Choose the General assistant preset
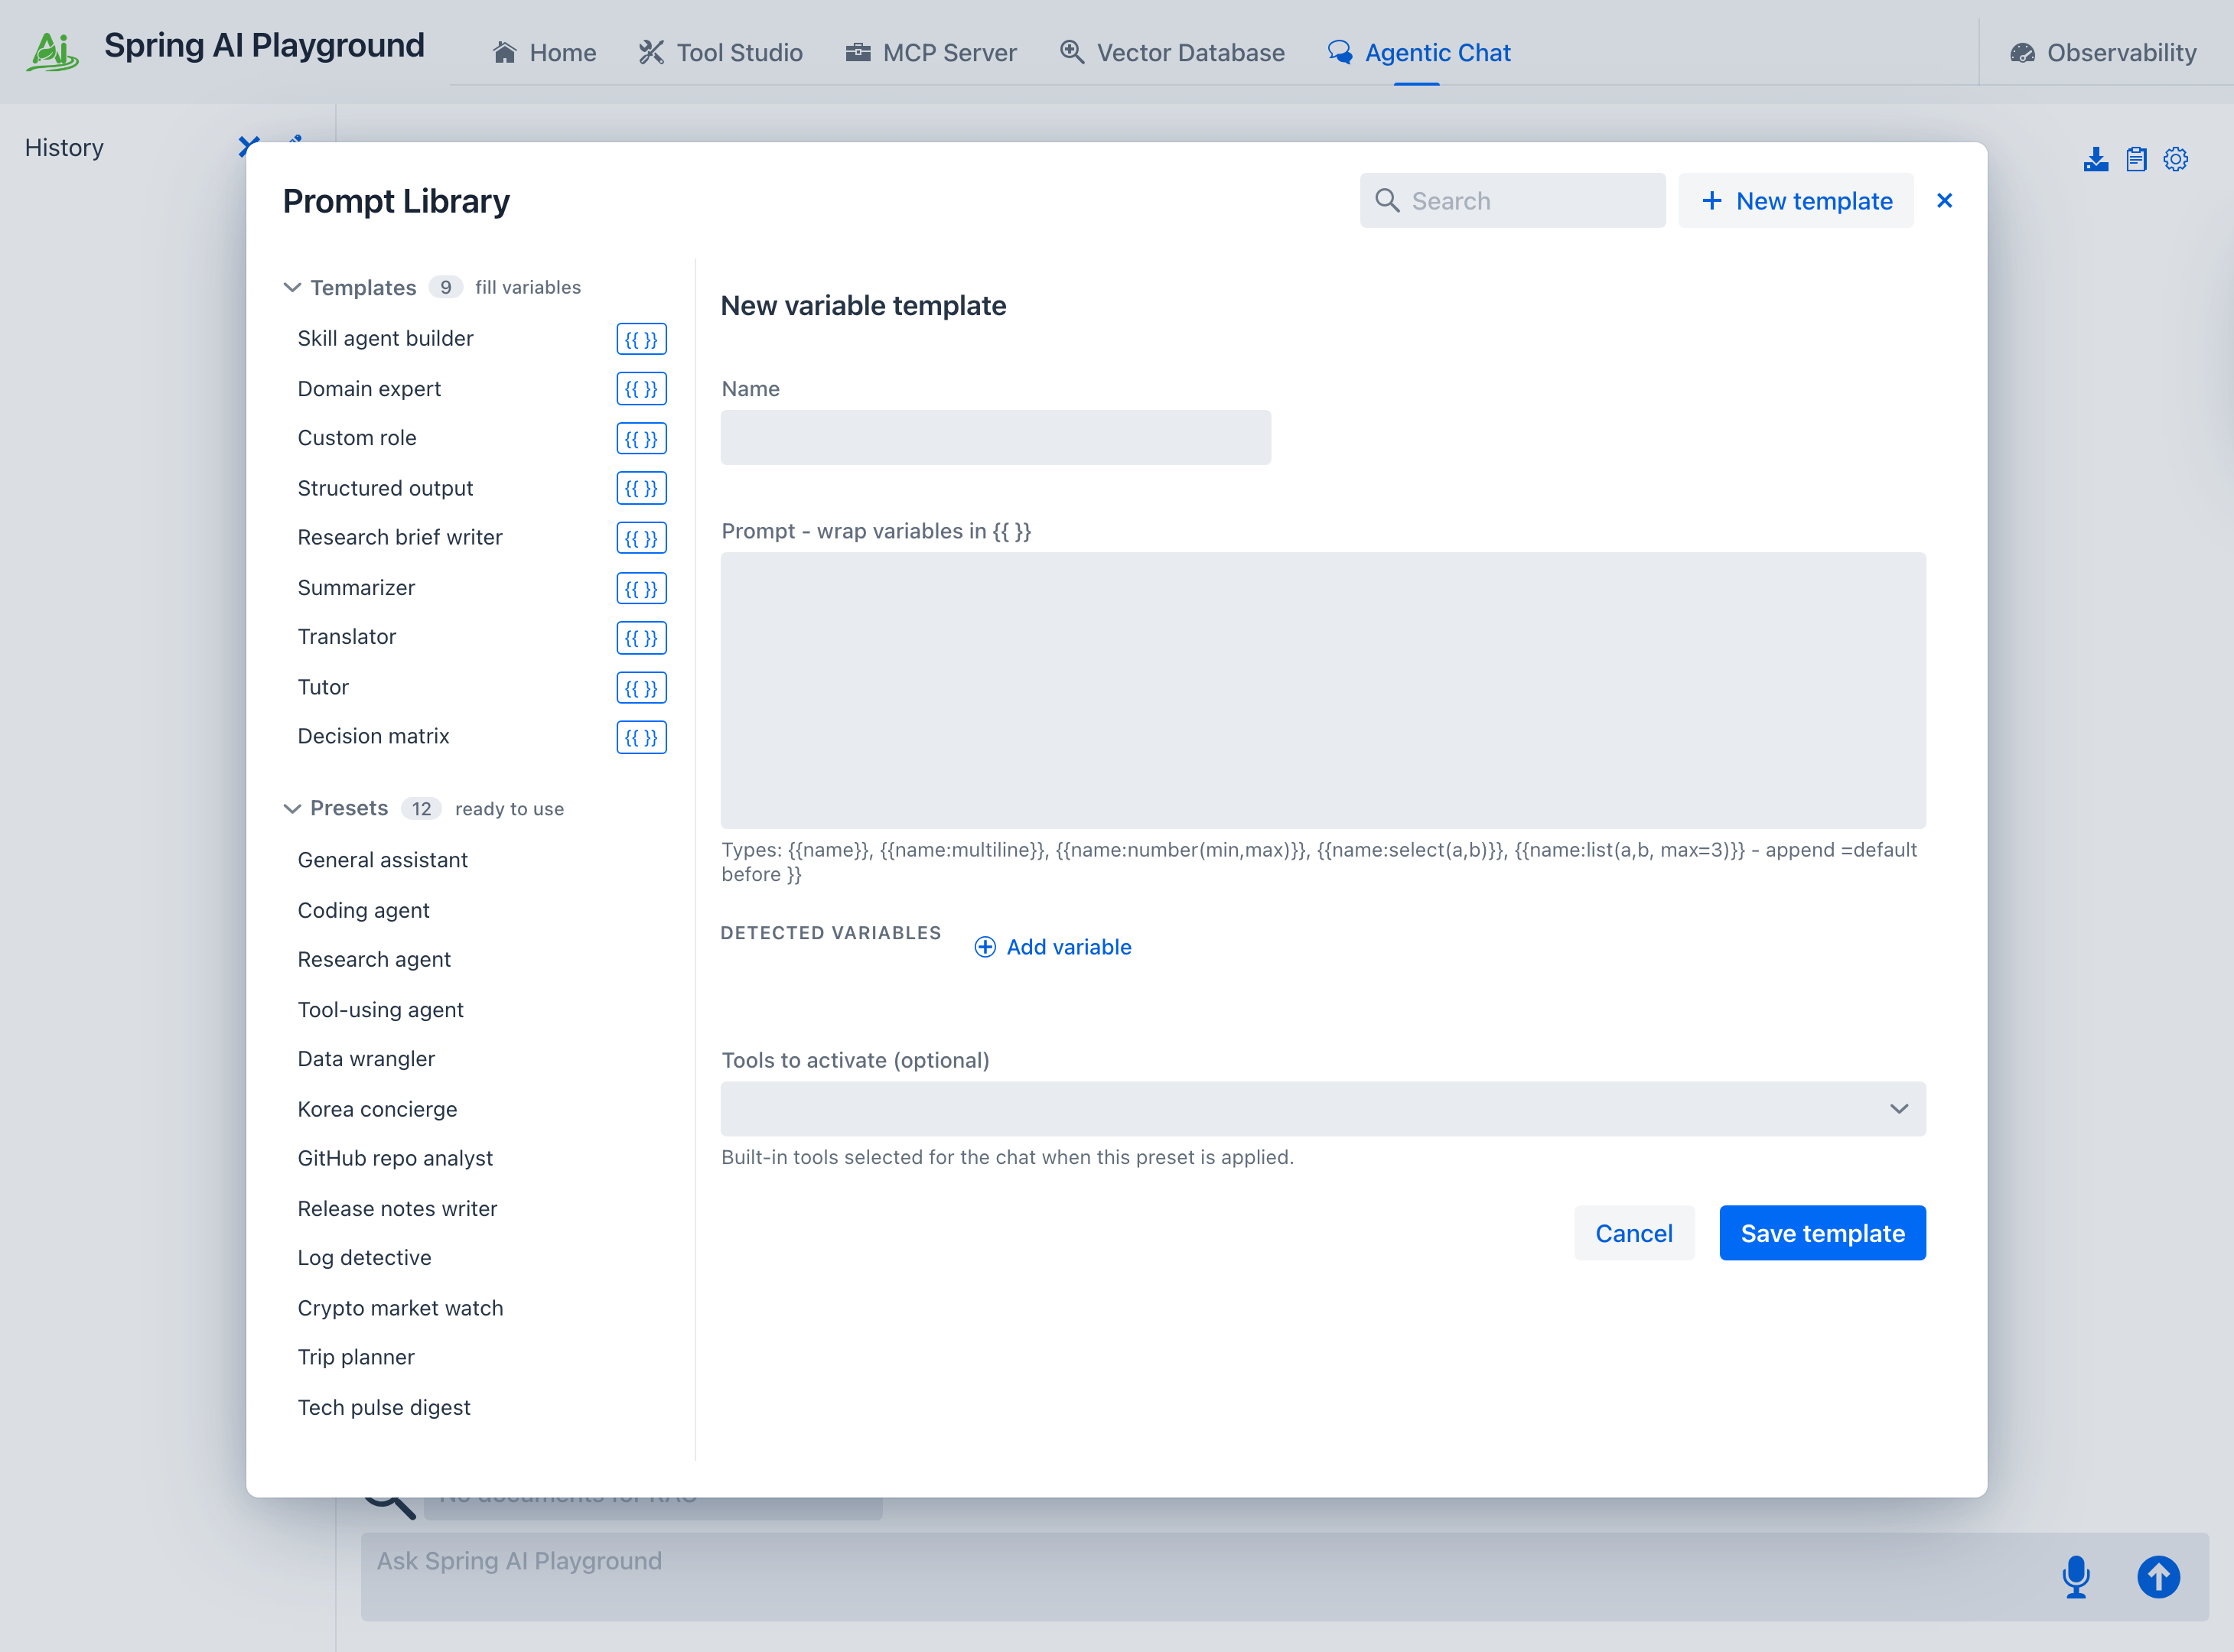The height and width of the screenshot is (1652, 2234). 383,860
